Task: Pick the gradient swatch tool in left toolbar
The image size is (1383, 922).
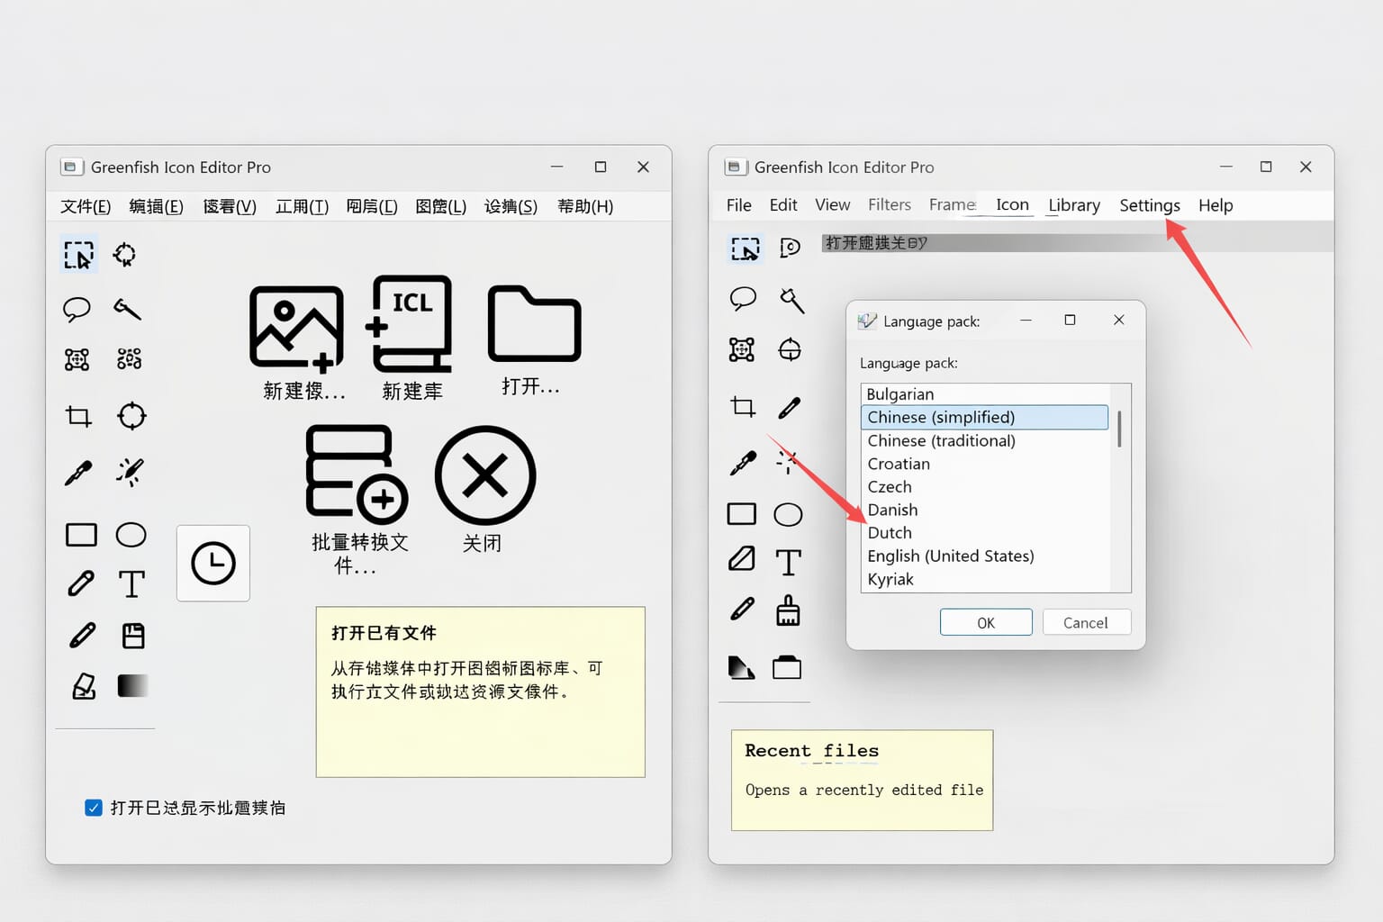Action: tap(132, 686)
